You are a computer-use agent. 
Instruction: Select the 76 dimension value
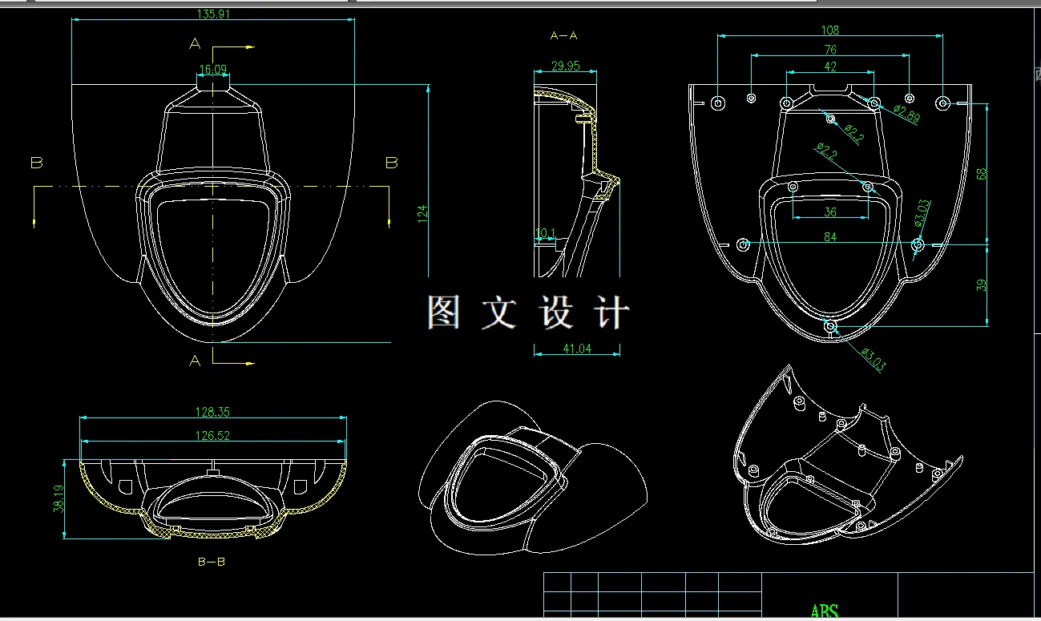point(830,50)
